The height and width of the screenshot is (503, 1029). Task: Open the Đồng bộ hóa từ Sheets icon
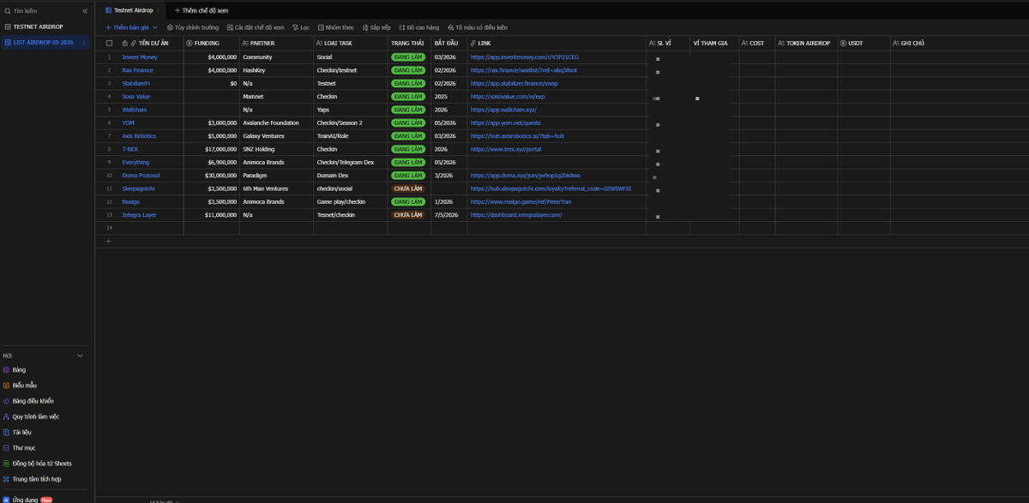coord(6,464)
